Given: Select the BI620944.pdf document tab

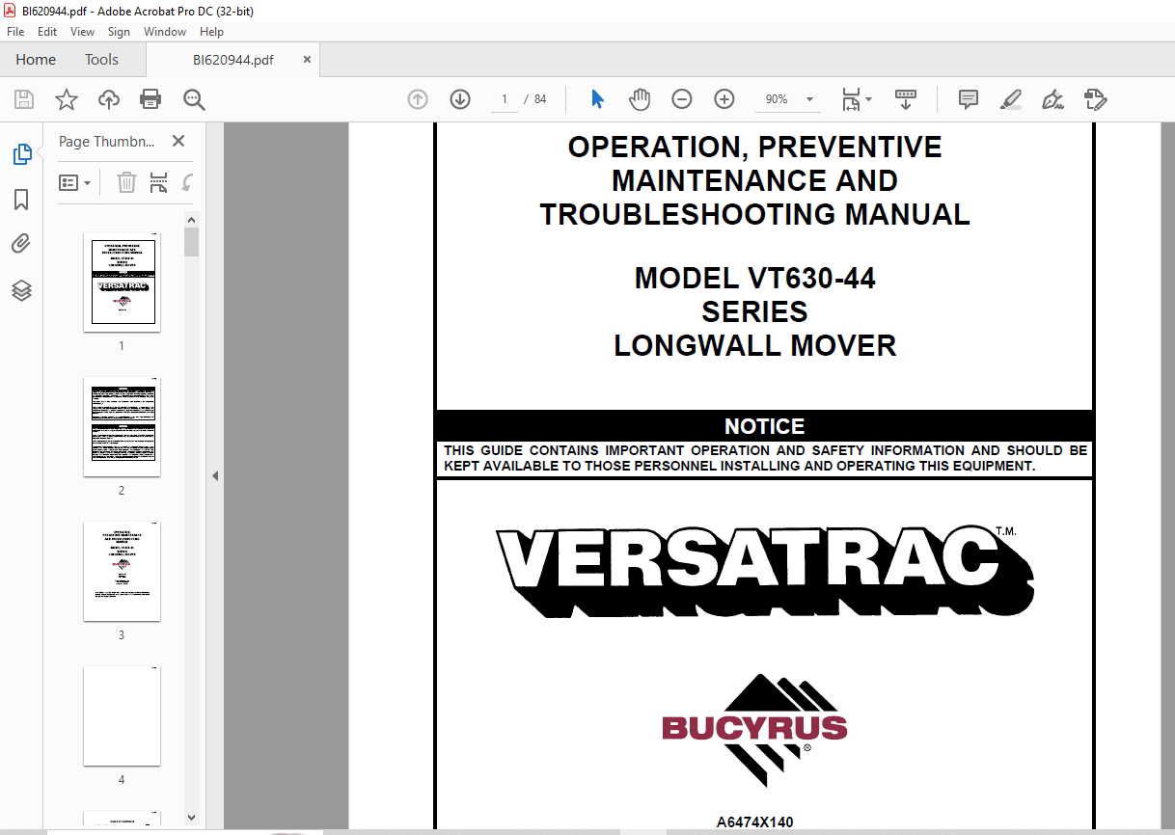Looking at the screenshot, I should click(x=232, y=60).
